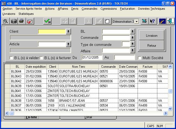The width and height of the screenshot is (176, 129).
Task: Click the Facture column header
Action: (x=148, y=67)
